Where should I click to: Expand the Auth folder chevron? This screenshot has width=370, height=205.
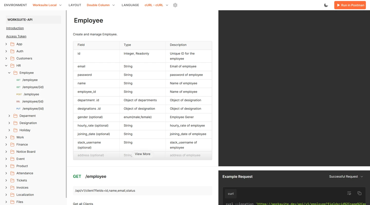(6, 51)
